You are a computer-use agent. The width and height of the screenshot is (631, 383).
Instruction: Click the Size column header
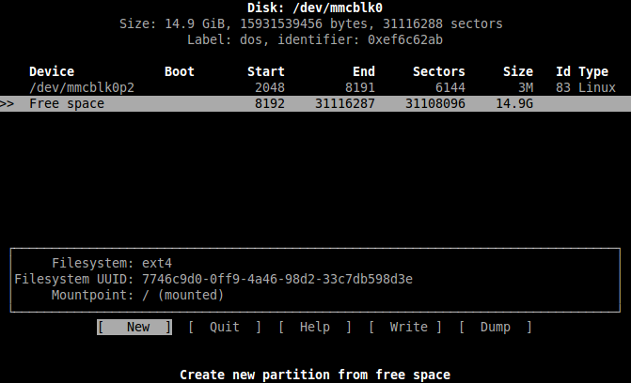[x=518, y=71]
